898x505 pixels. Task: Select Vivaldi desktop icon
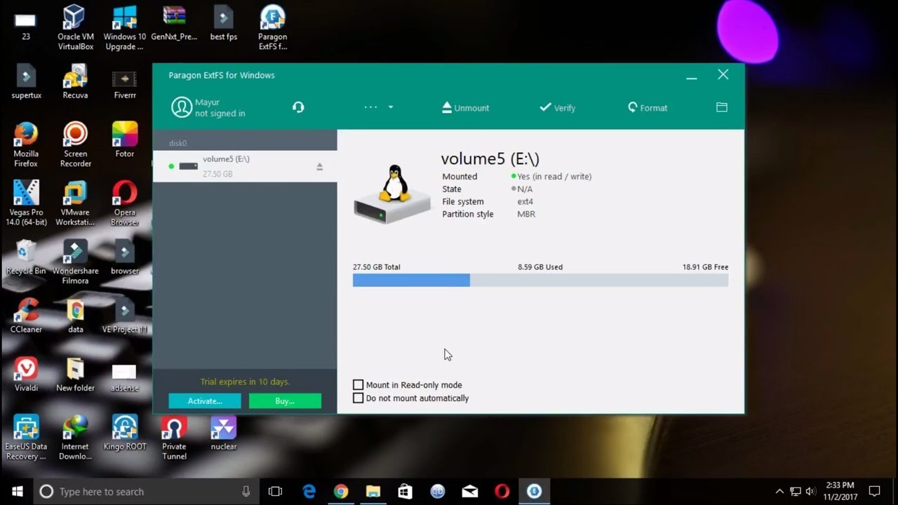click(x=26, y=374)
